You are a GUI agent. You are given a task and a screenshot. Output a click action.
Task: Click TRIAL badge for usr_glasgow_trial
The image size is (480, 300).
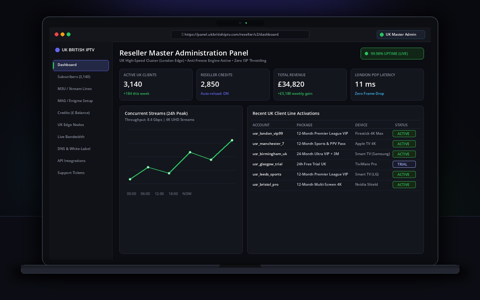point(404,164)
